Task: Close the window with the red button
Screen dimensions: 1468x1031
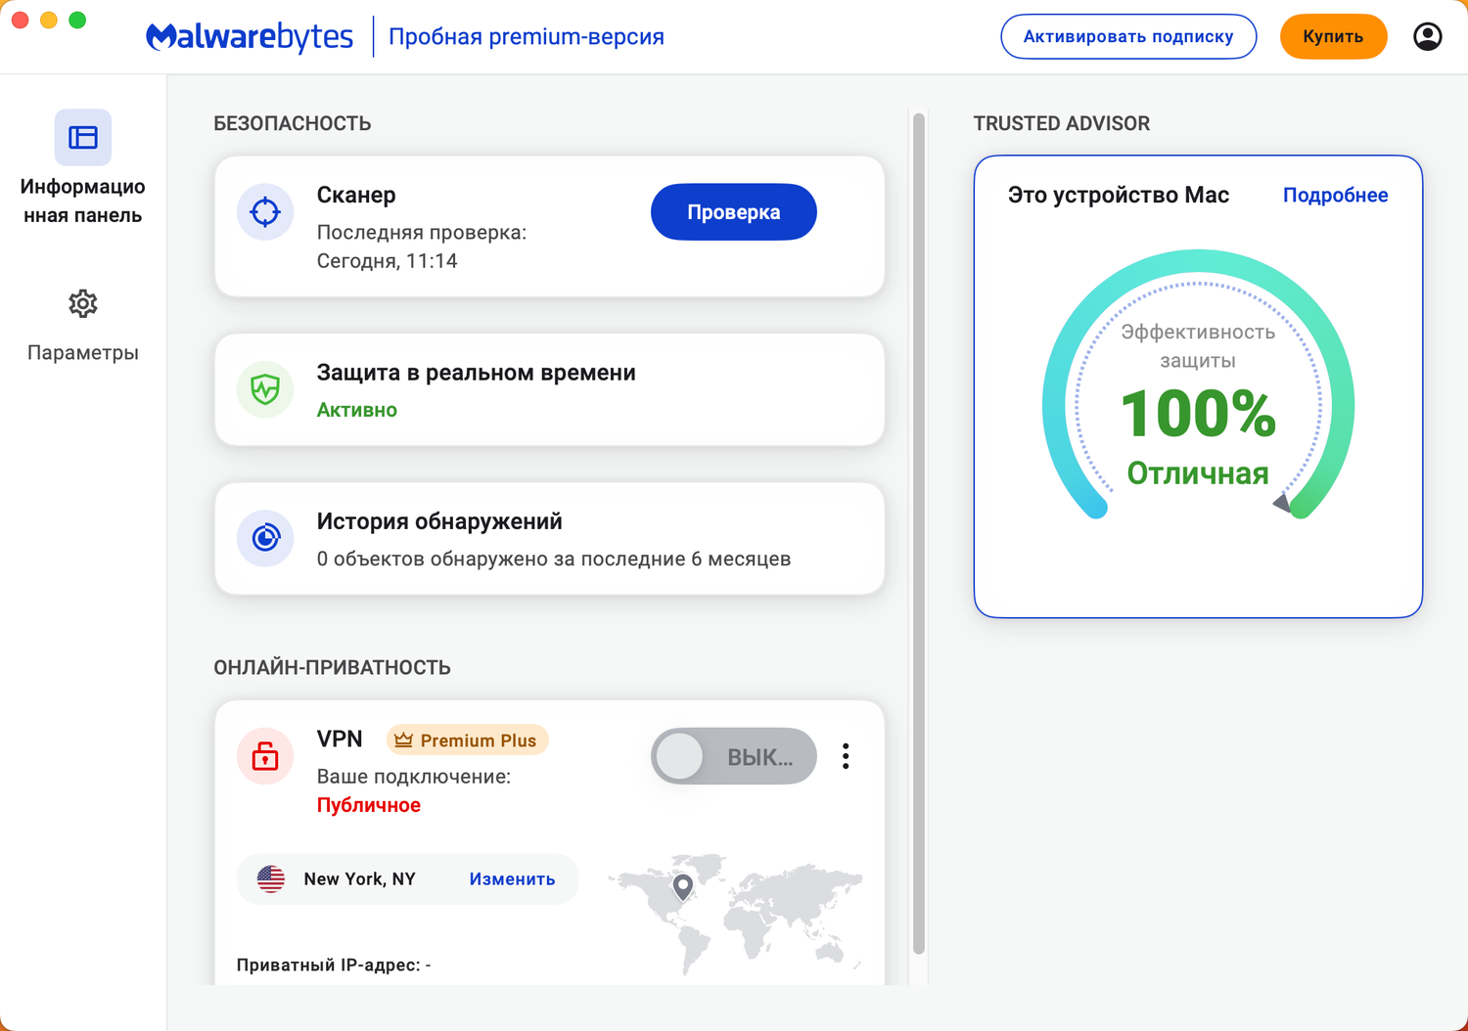Action: 20,20
